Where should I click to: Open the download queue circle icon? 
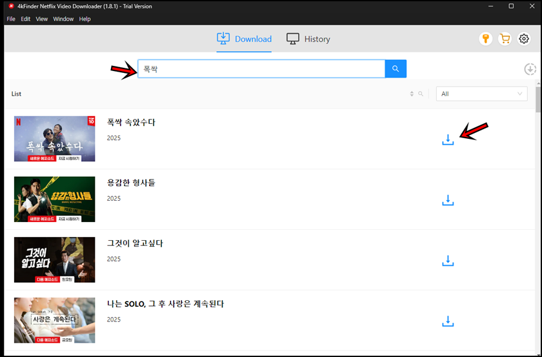[x=530, y=69]
